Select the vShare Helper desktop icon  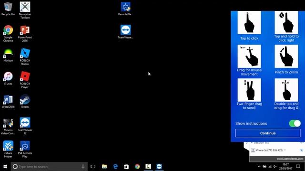[x=8, y=149]
